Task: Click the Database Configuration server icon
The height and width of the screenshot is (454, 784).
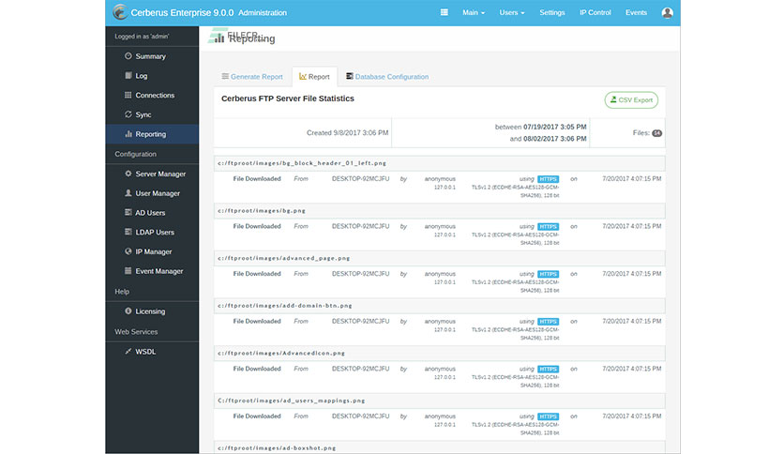Action: tap(350, 77)
